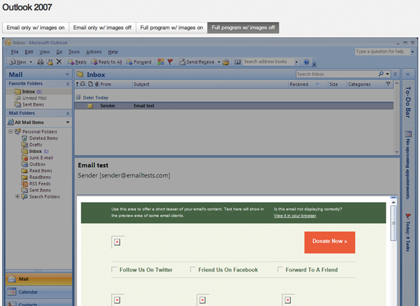Expand the query builder chevron
Screen dimensions: 420x306
tap(395, 74)
